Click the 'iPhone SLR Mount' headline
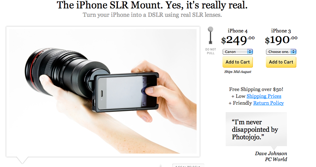316x167 pixels. (152, 5)
